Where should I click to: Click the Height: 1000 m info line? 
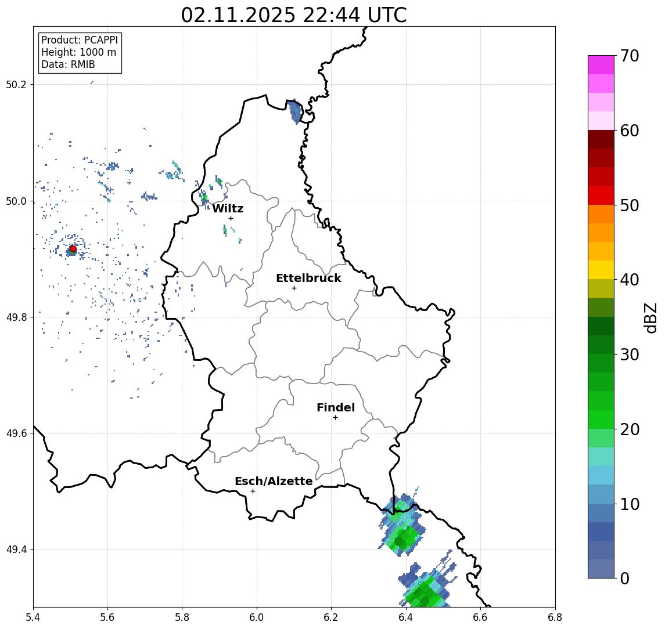pos(78,53)
